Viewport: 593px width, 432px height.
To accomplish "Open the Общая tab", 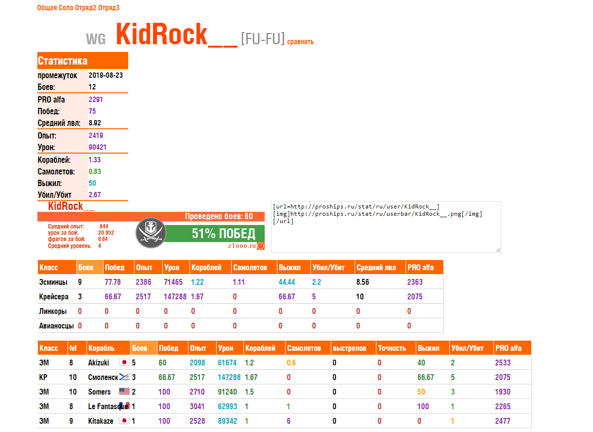I will (x=47, y=8).
